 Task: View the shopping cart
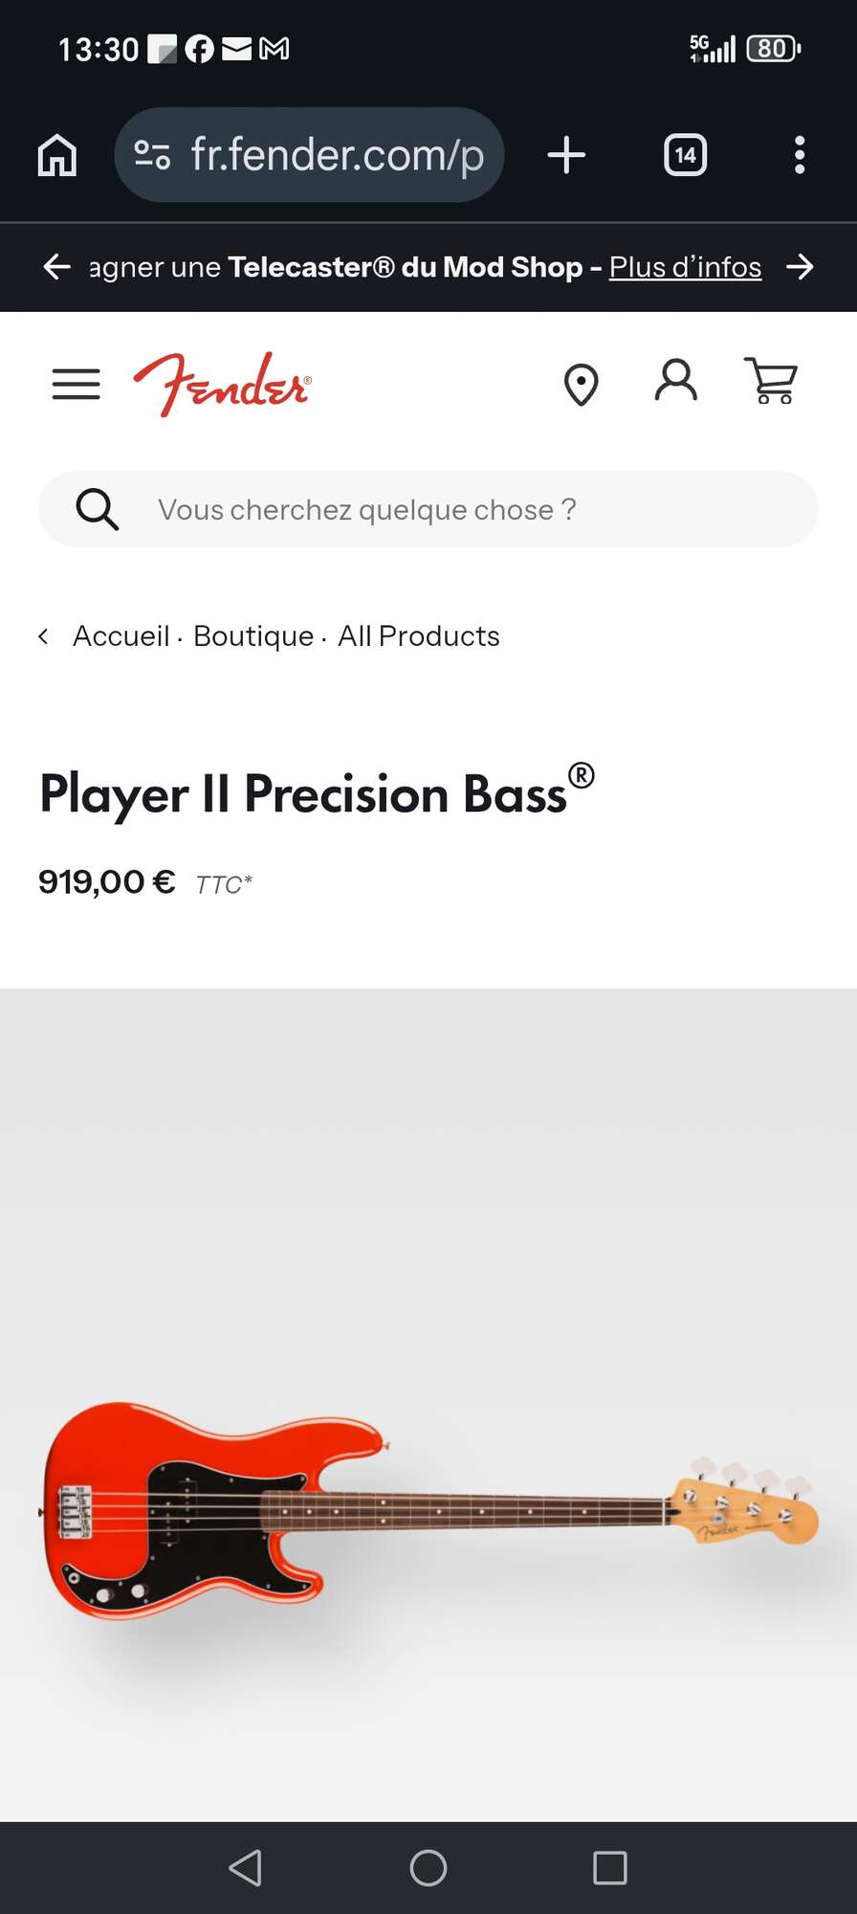(771, 381)
